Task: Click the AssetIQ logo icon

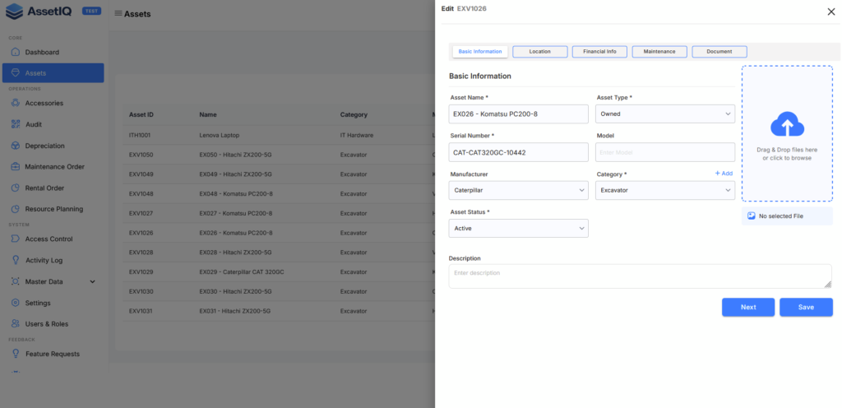Action: tap(15, 12)
